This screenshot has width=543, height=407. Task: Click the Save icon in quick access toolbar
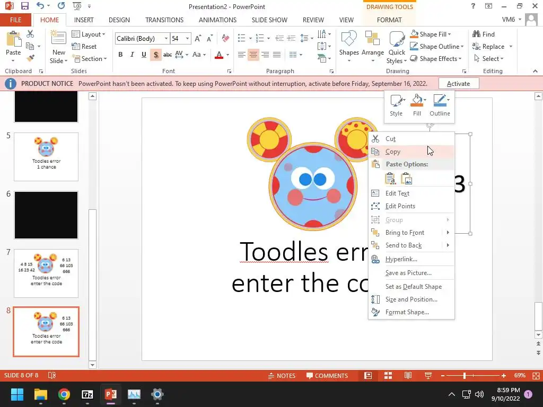pyautogui.click(x=24, y=6)
